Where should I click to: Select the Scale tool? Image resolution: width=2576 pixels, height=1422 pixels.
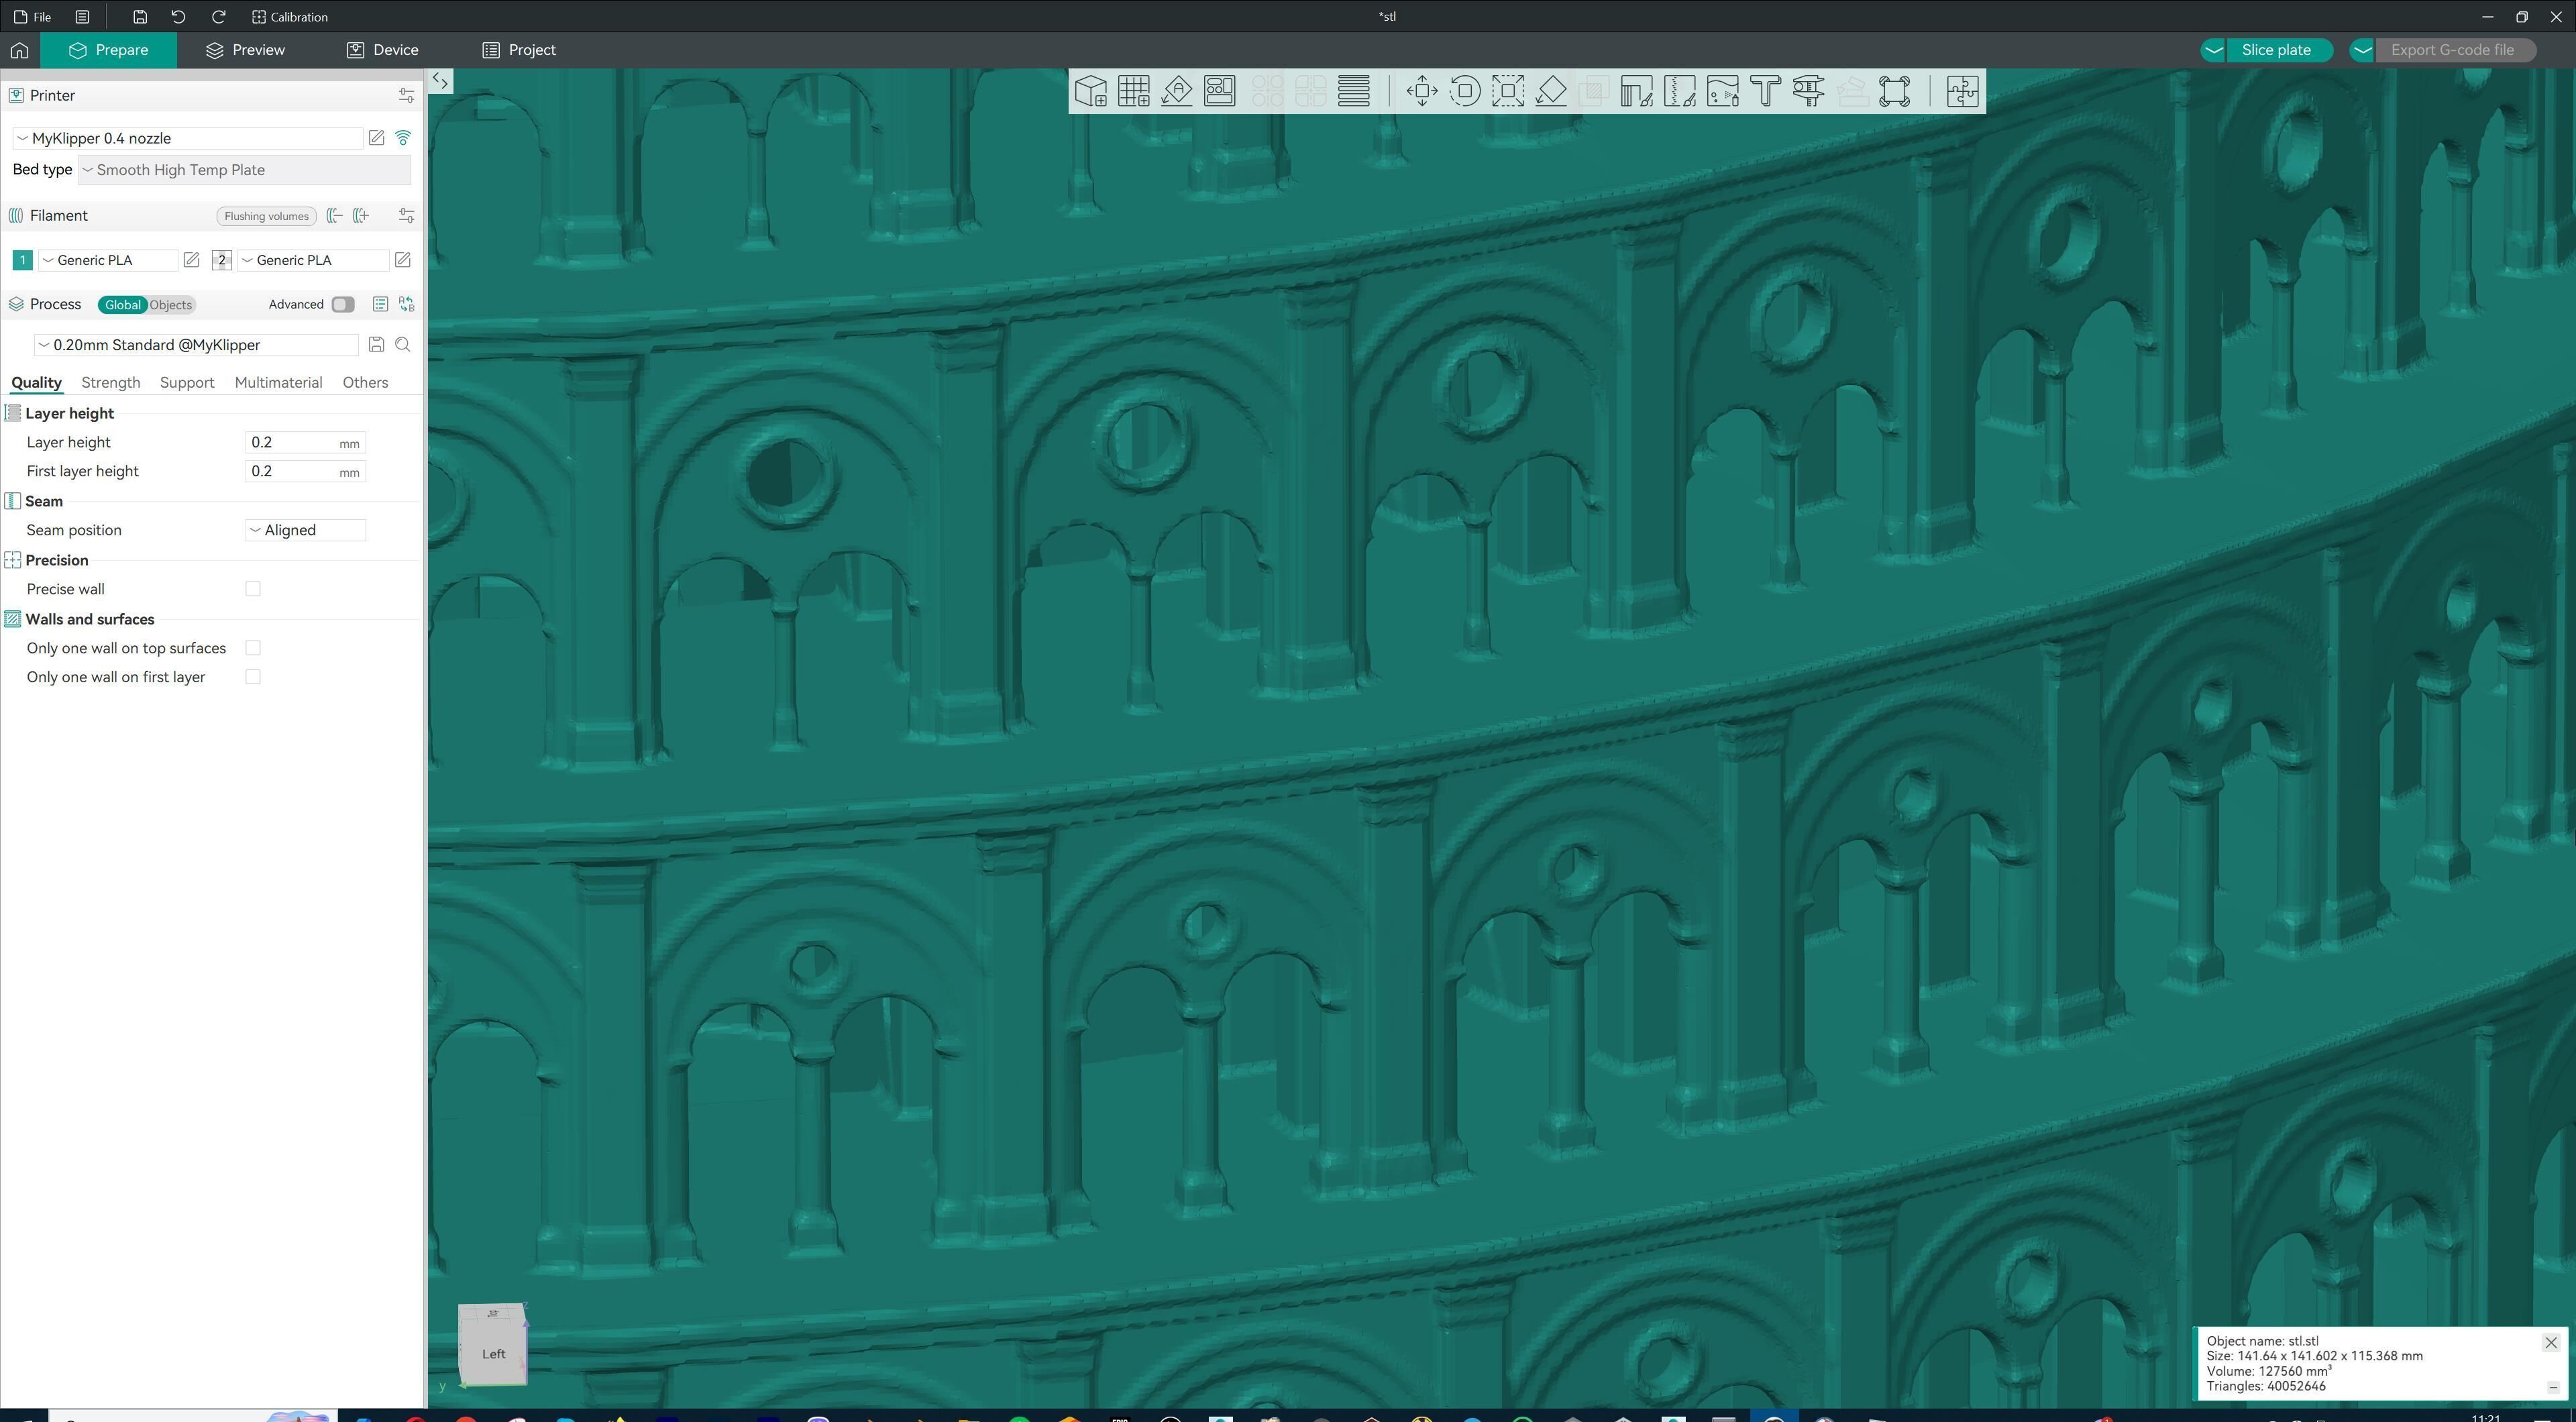pos(1508,91)
